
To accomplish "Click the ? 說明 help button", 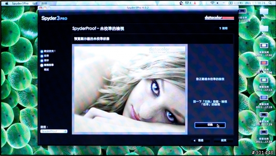I will 223,28.
